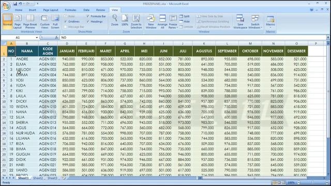Click Hide window command
331x186 pixels.
click(x=185, y=22)
